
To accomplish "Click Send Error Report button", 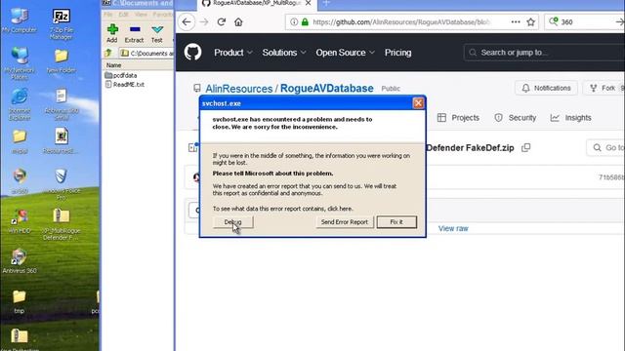I will tap(345, 222).
